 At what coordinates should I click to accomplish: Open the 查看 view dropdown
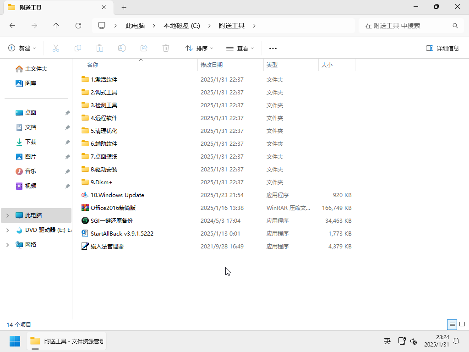pyautogui.click(x=240, y=48)
